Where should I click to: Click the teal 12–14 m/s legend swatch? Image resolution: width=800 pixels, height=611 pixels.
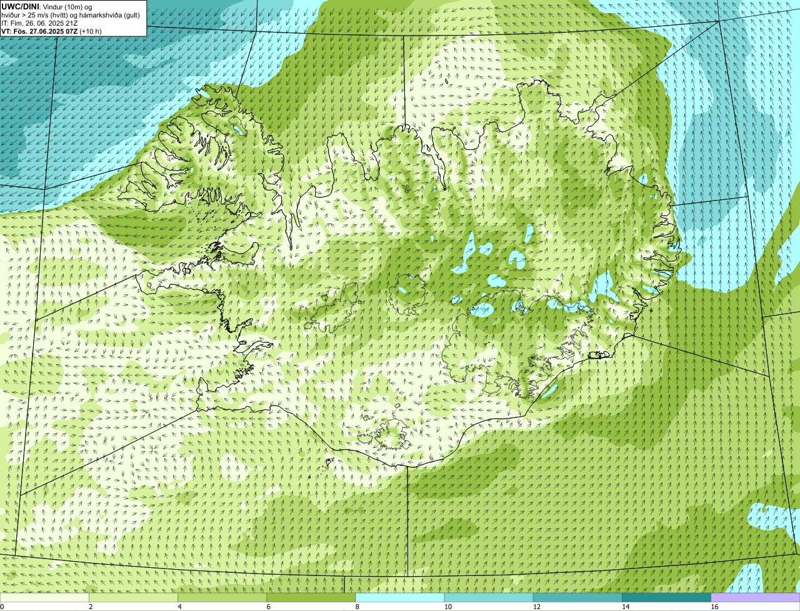577,597
